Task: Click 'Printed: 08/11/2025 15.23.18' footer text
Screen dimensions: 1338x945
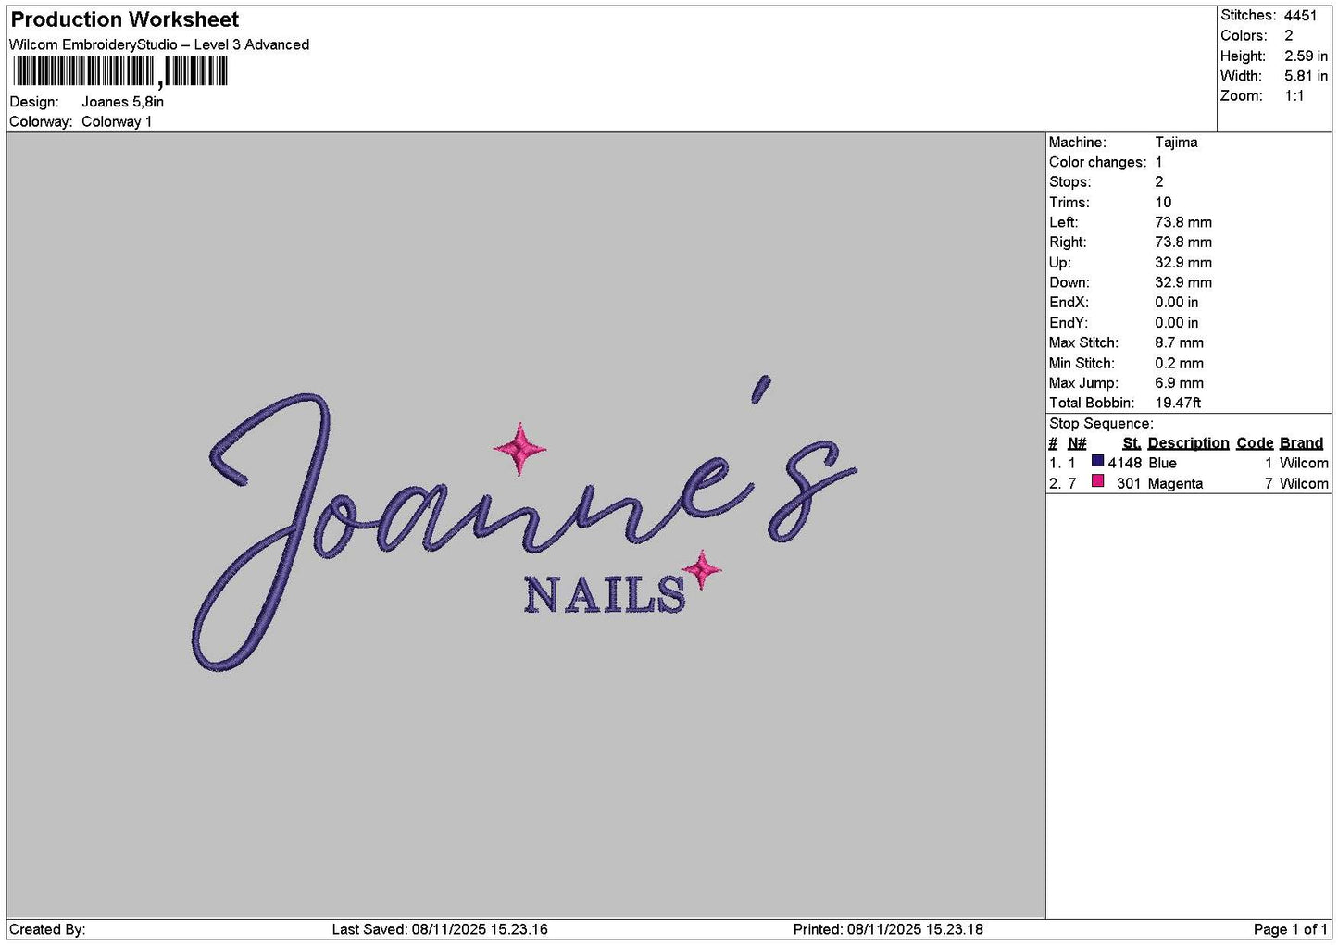Action: click(x=888, y=929)
